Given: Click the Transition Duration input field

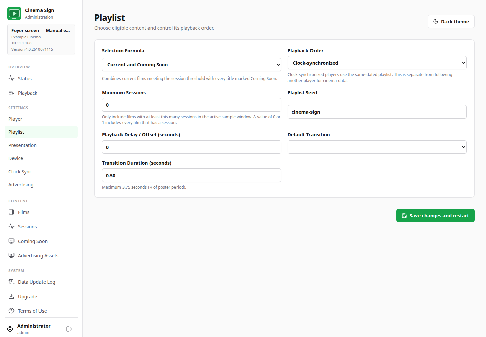Looking at the screenshot, I should (192, 175).
